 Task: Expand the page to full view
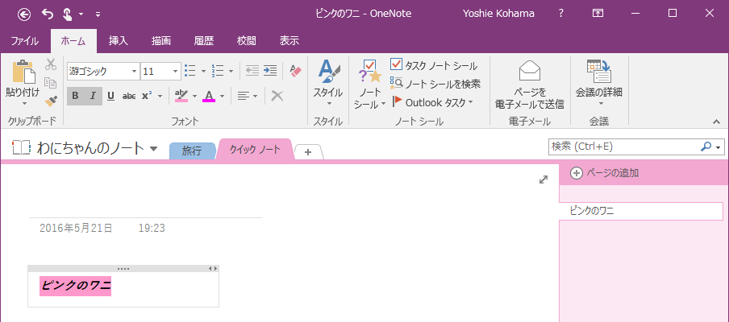[543, 180]
